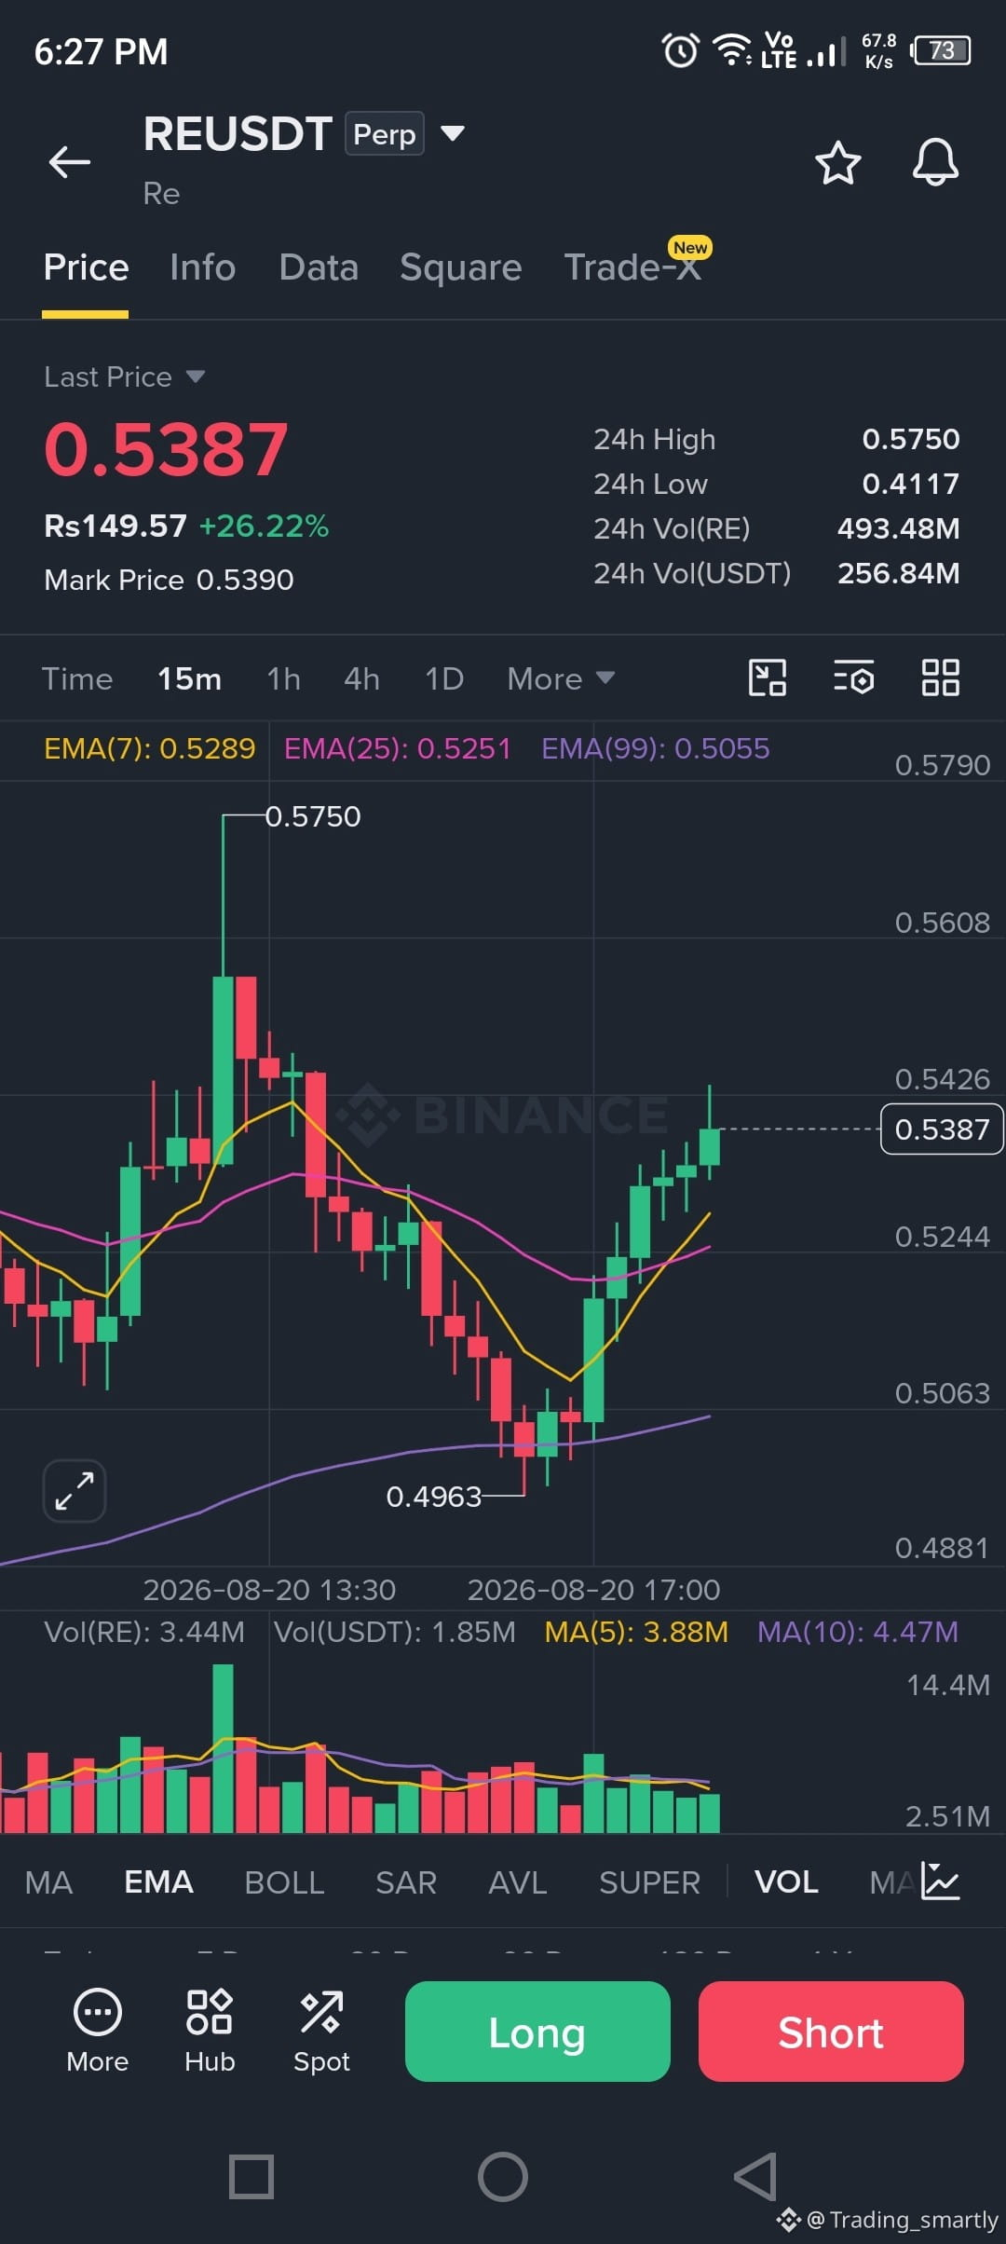Enable the MA indicator
This screenshot has height=2244, width=1006.
point(48,1881)
